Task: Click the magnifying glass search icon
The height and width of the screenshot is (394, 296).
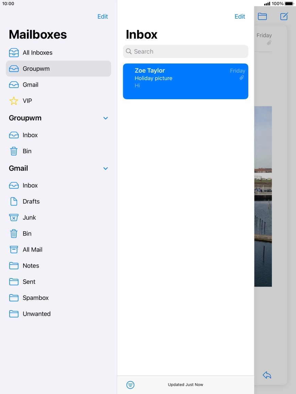Action: tap(129, 51)
